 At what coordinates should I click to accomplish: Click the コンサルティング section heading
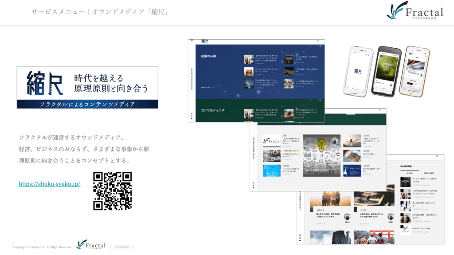tap(213, 110)
